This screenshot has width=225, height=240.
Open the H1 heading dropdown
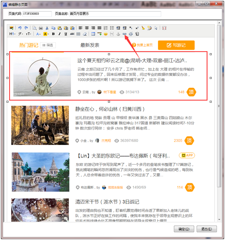click(x=12, y=34)
